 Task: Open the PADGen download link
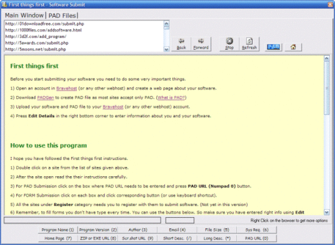(45, 97)
